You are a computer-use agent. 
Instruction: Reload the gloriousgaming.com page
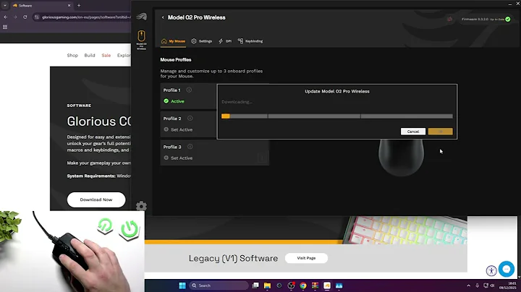(25, 17)
